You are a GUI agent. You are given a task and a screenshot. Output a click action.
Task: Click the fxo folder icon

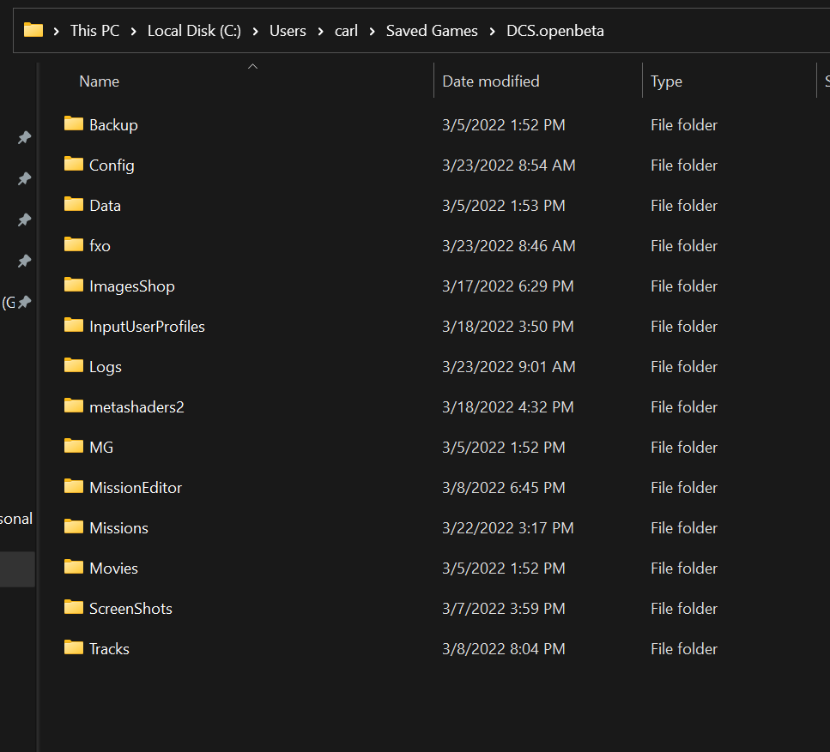point(74,244)
